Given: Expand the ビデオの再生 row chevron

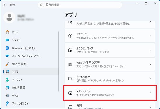Looking at the screenshot, I should tap(150, 79).
